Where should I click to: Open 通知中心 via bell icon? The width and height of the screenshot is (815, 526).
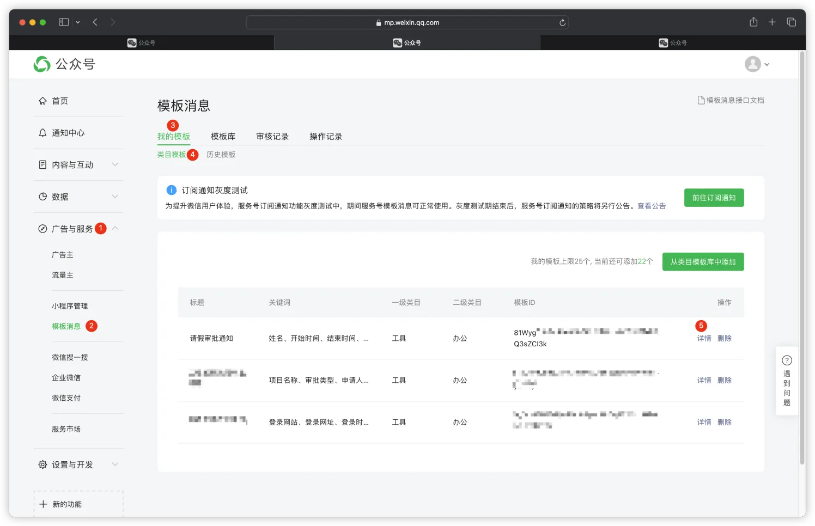[42, 133]
